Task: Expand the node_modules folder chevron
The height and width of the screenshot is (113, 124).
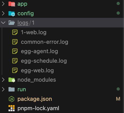Action: [x=3, y=80]
